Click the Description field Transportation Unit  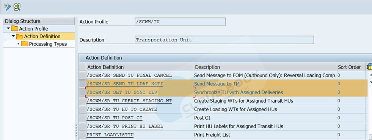(224, 40)
